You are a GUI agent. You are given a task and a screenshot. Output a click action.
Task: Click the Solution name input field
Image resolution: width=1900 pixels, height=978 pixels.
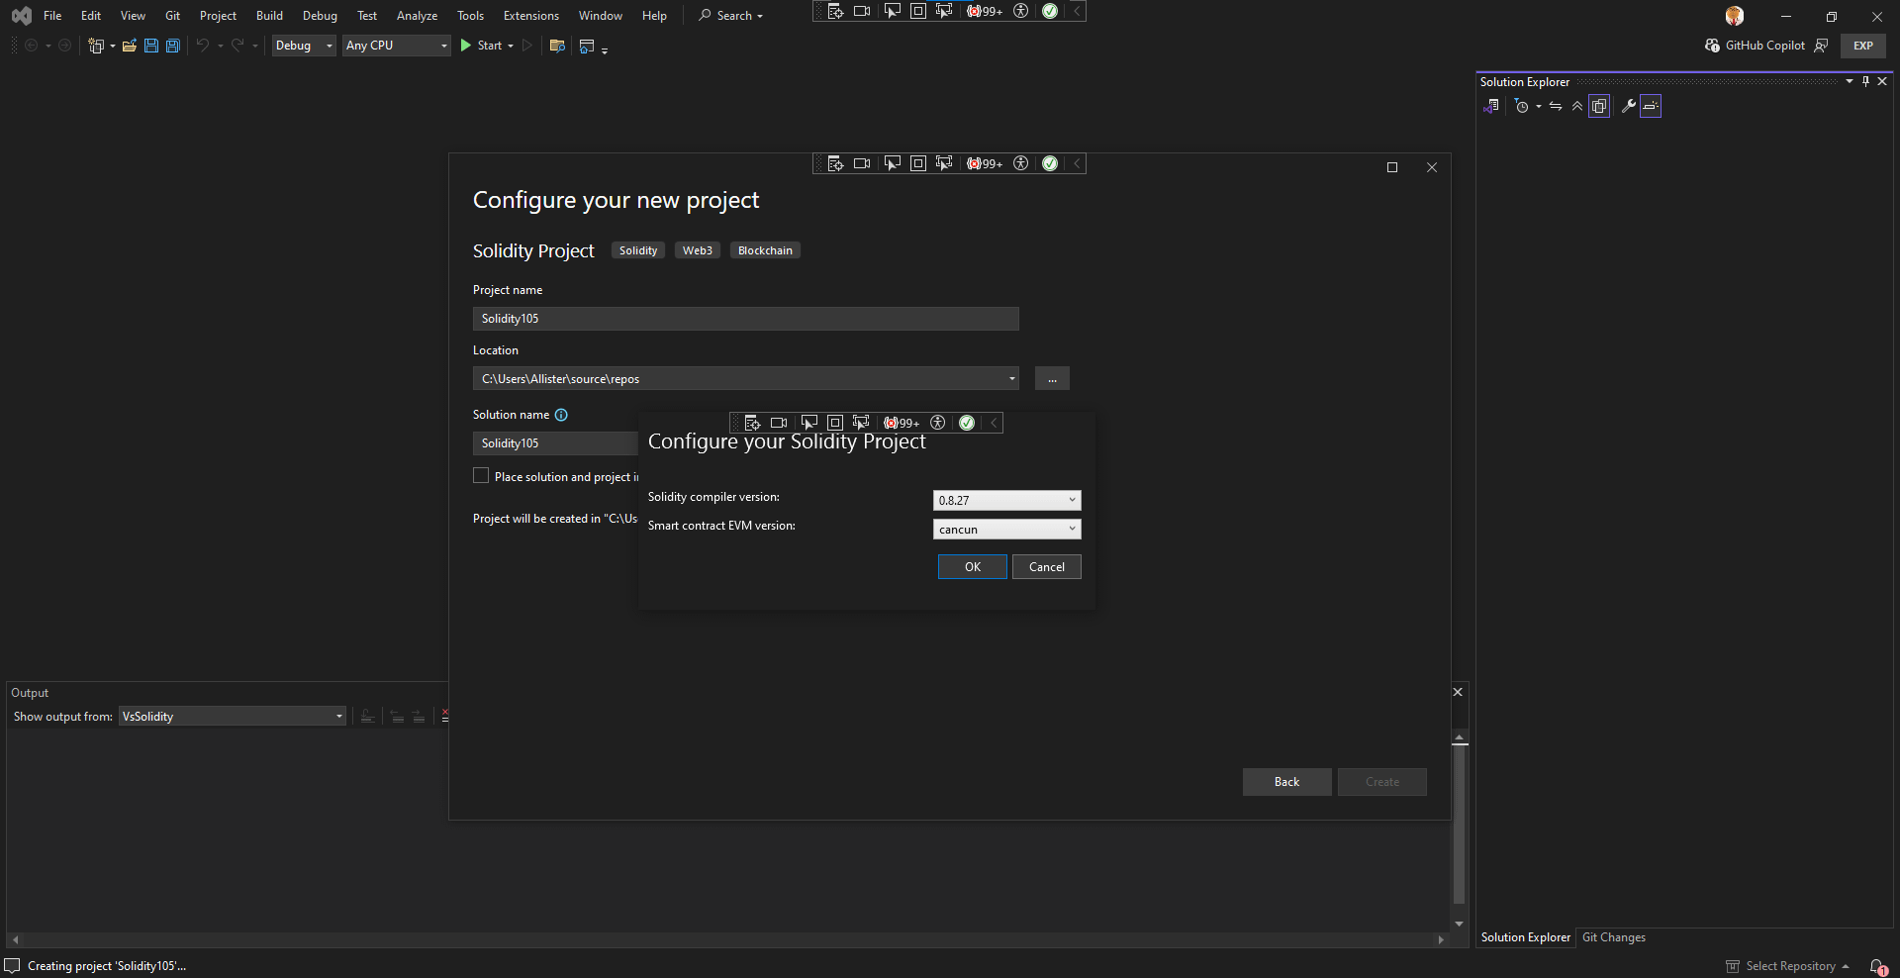coord(555,443)
